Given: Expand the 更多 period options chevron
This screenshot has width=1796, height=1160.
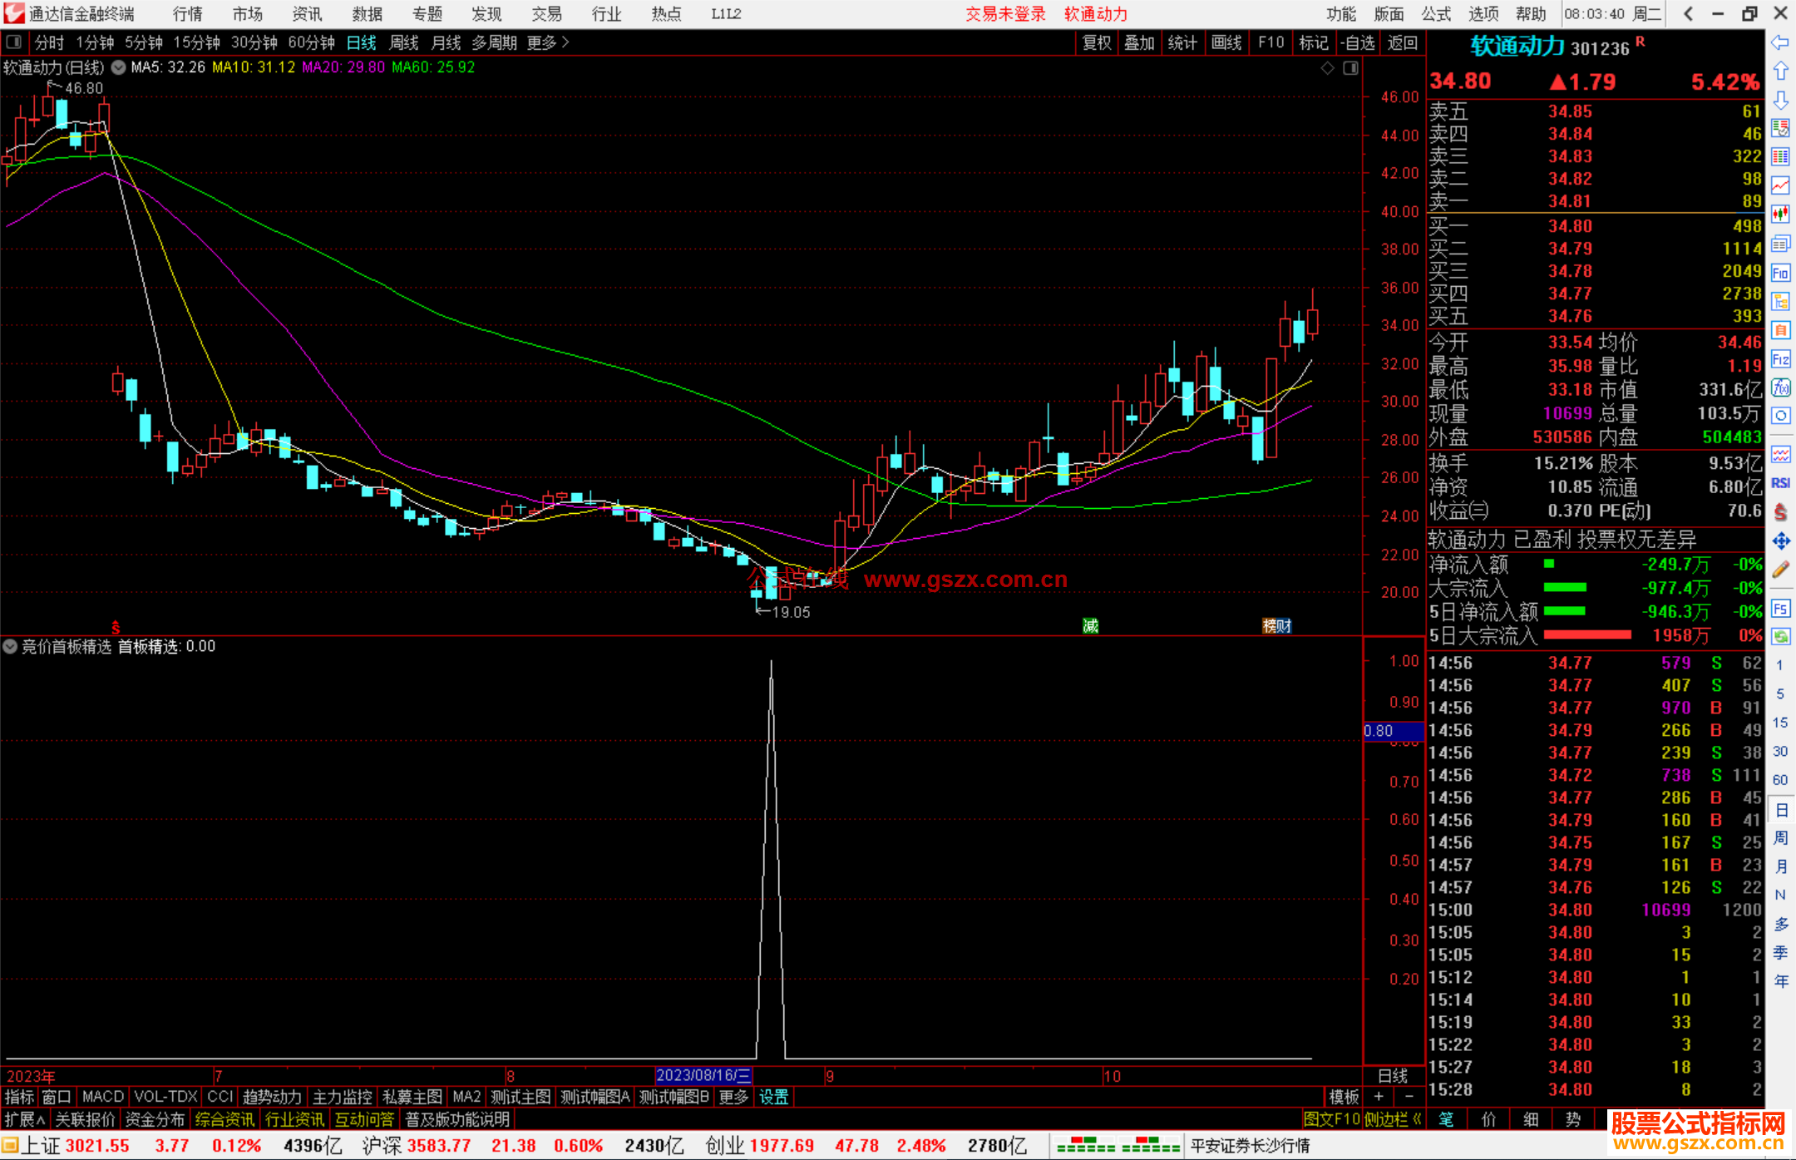Looking at the screenshot, I should pos(565,42).
